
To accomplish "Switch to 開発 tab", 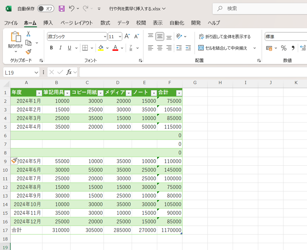I will (x=196, y=23).
